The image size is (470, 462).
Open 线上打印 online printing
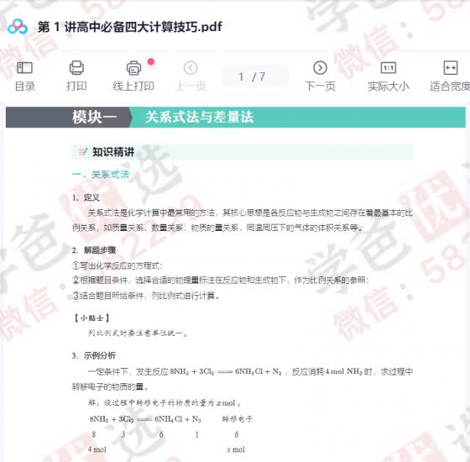(x=133, y=76)
